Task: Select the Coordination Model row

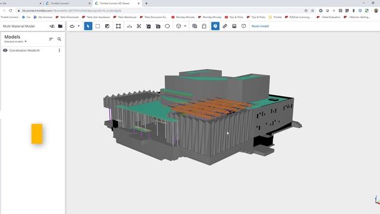Action: [33, 51]
